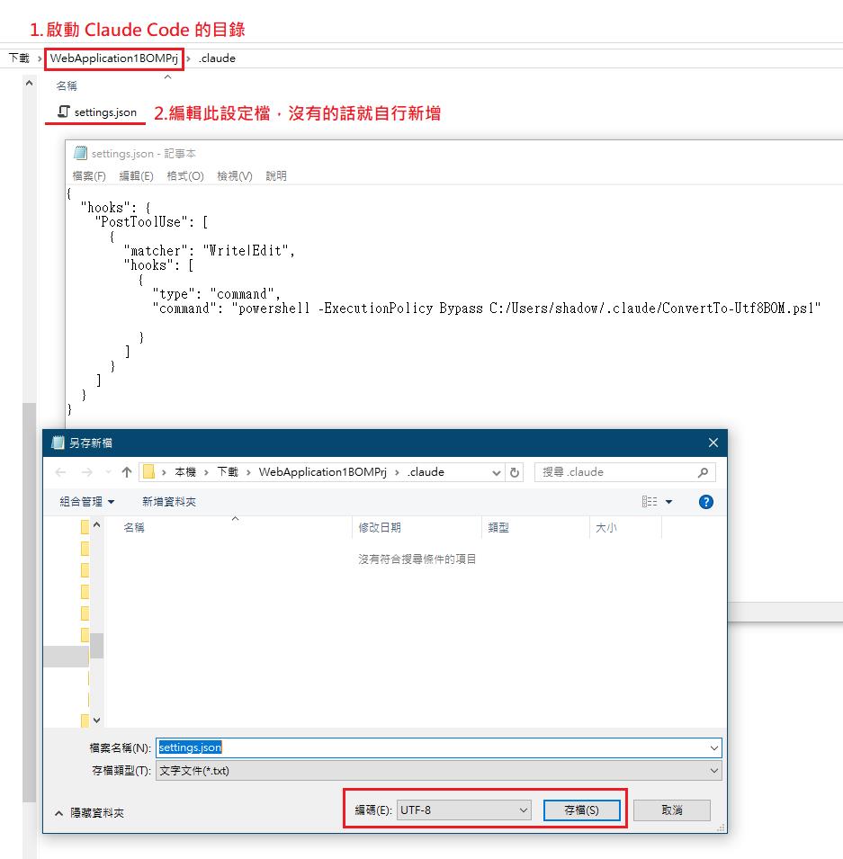Click settings.json file icon in Explorer
This screenshot has width=843, height=859.
coord(63,112)
